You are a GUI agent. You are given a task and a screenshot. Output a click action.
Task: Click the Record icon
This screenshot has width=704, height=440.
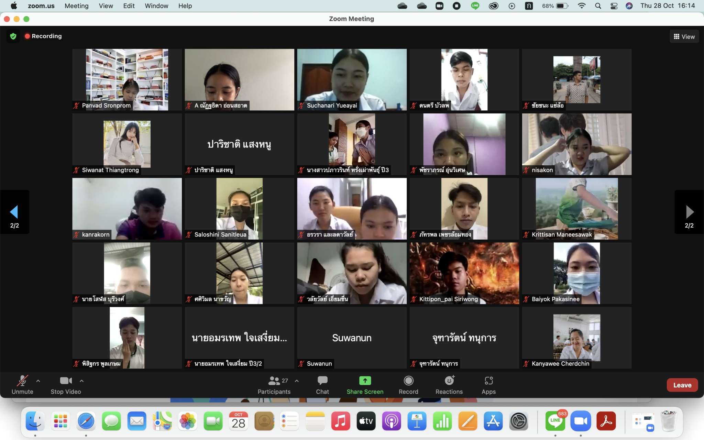tap(408, 381)
